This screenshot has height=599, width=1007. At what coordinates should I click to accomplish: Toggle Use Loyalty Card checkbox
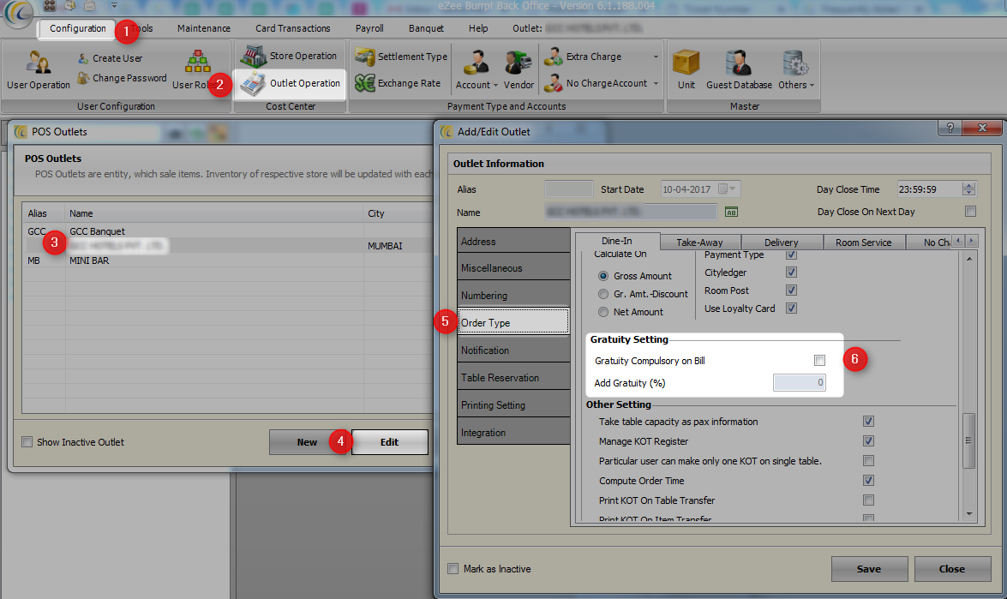pyautogui.click(x=791, y=308)
